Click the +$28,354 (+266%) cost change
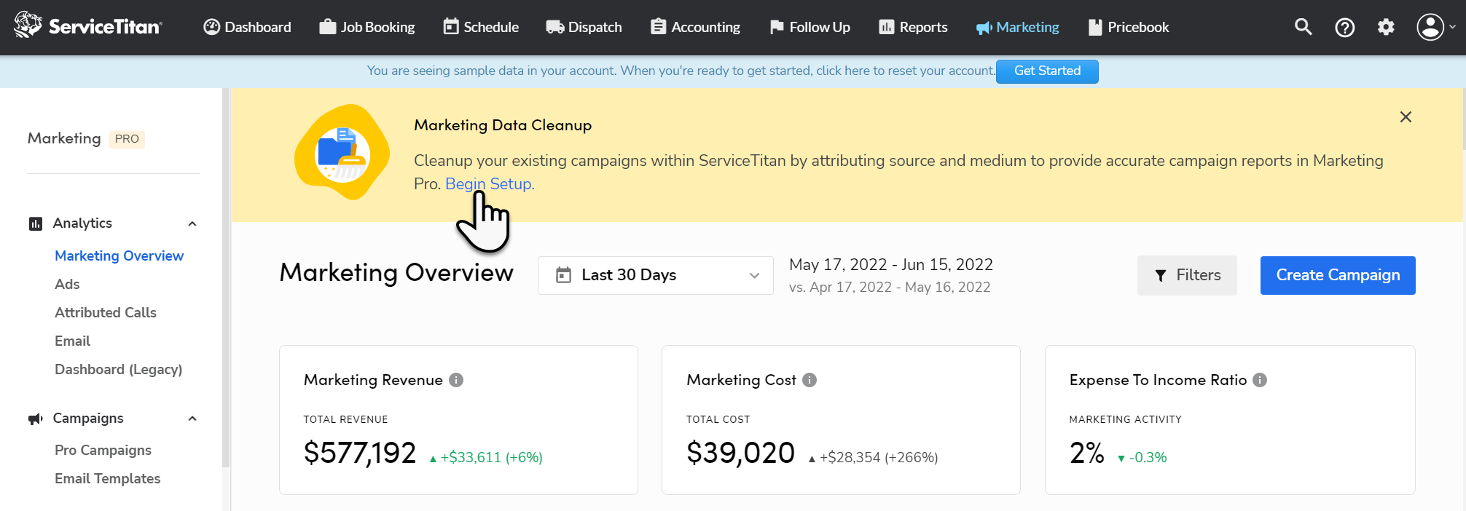This screenshot has width=1466, height=511. tap(873, 457)
